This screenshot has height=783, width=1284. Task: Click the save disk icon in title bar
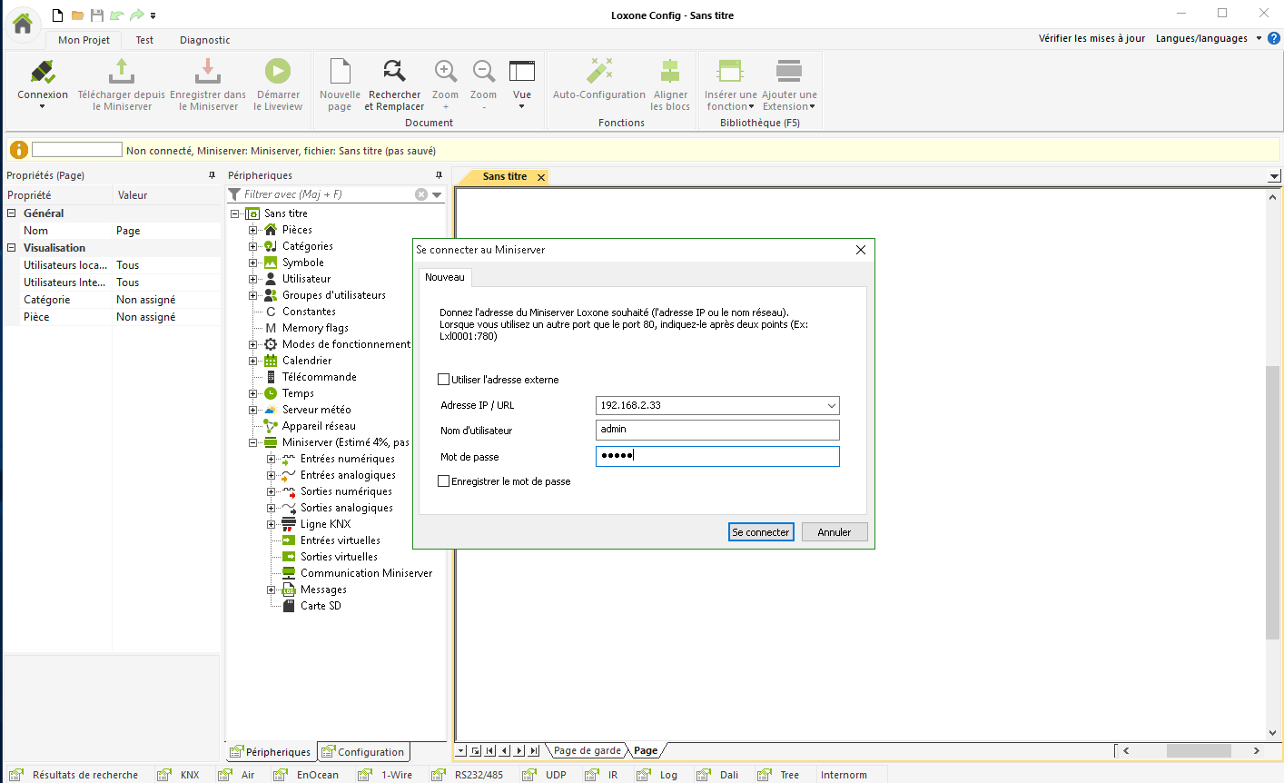click(97, 15)
